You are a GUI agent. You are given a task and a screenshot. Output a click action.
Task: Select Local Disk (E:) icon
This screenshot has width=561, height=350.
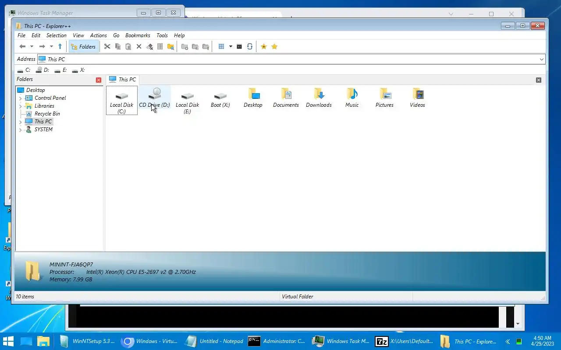(x=188, y=101)
